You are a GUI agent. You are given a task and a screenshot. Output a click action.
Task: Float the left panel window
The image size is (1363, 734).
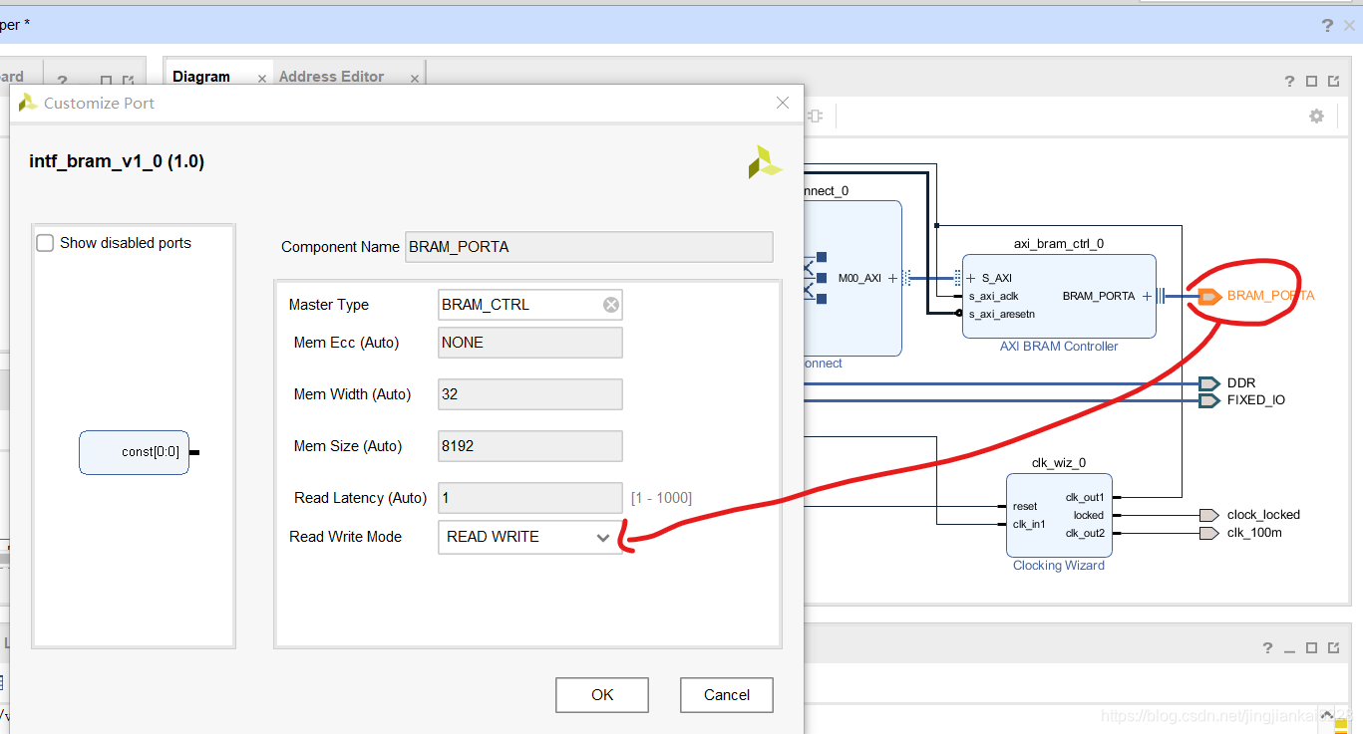coord(128,82)
